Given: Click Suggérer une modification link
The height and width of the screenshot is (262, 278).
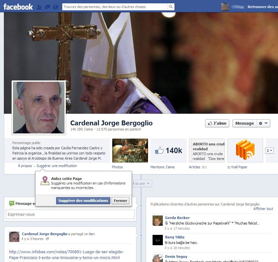Looking at the screenshot, I should [x=57, y=166].
